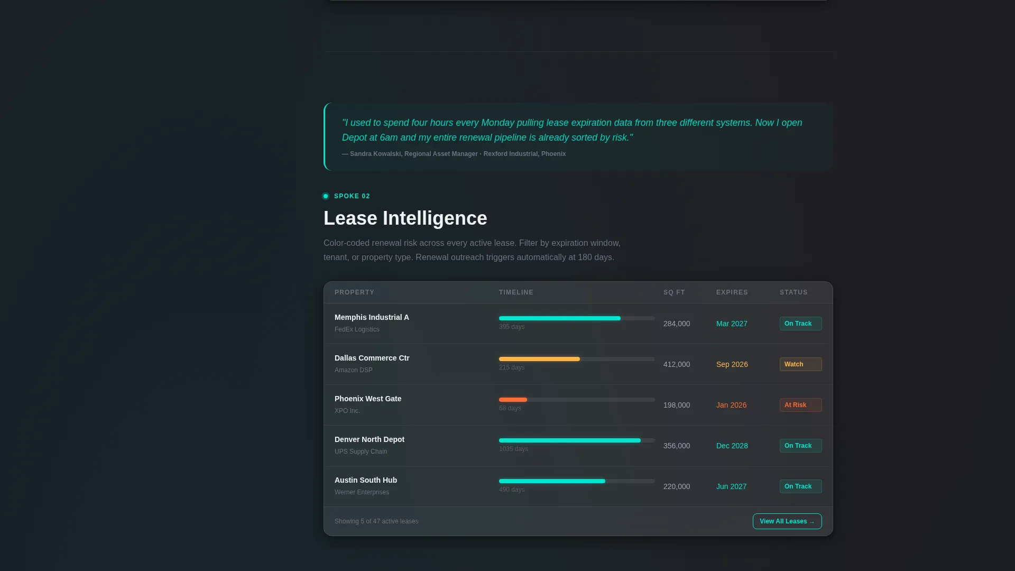Click the SPOKE 02 label
1015x571 pixels.
[x=352, y=196]
